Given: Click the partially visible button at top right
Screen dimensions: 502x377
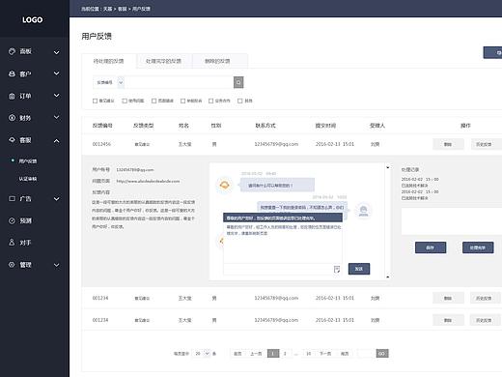Looking at the screenshot, I should (x=492, y=53).
